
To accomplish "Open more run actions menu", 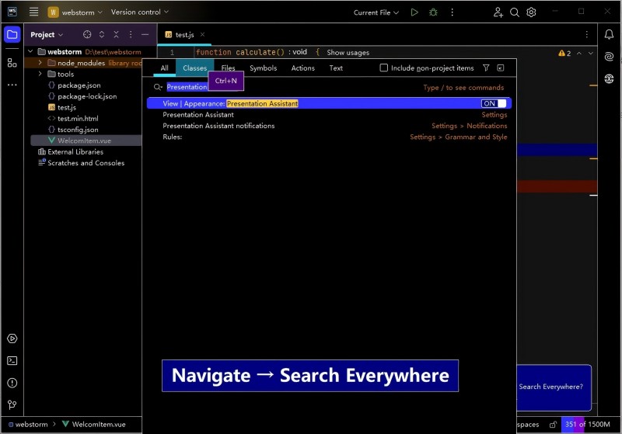I will [452, 12].
